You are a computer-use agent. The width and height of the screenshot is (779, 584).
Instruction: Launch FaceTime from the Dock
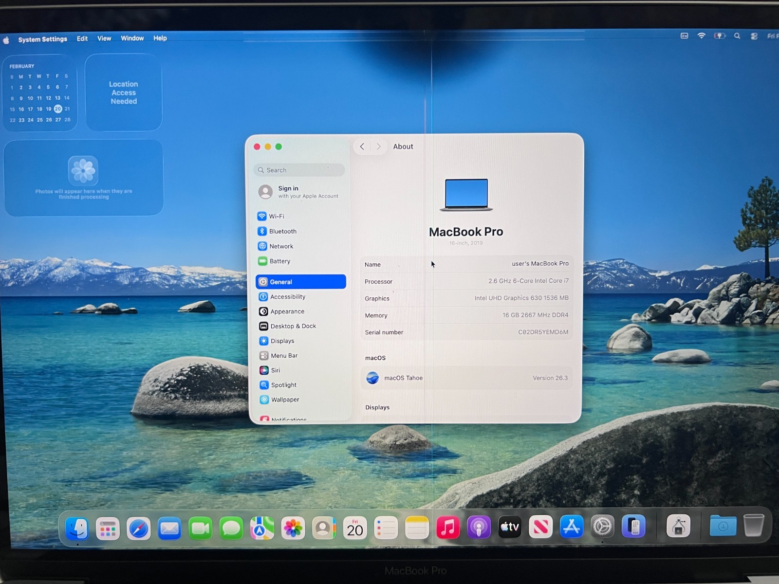[x=201, y=529]
